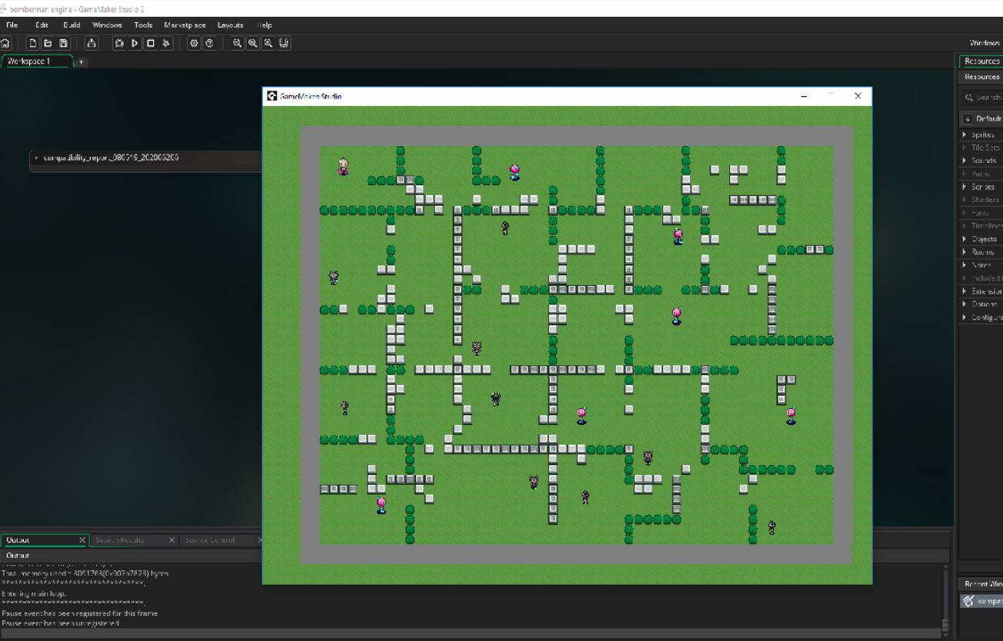This screenshot has height=641, width=1003.
Task: Stop the running game with the stop icon
Action: click(x=151, y=42)
